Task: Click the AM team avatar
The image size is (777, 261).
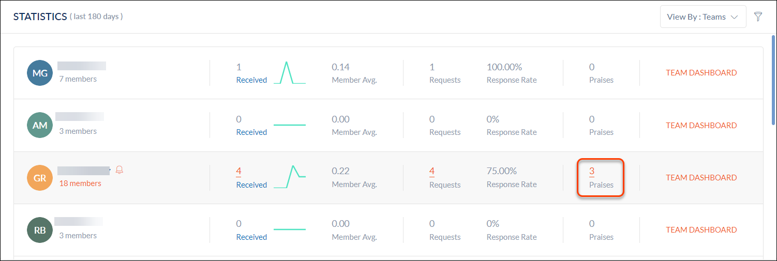Action: click(40, 125)
